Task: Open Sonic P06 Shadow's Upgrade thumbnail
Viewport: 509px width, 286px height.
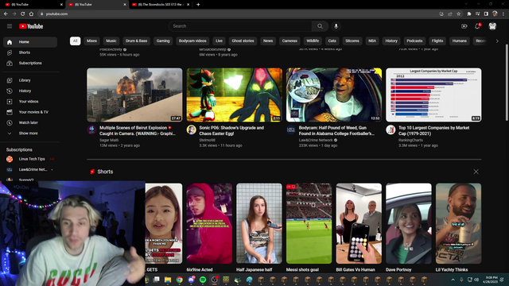Action: coord(234,95)
